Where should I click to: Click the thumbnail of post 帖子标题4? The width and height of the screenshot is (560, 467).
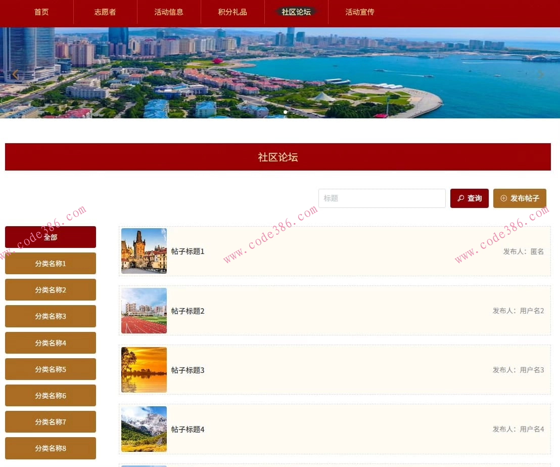click(x=144, y=429)
